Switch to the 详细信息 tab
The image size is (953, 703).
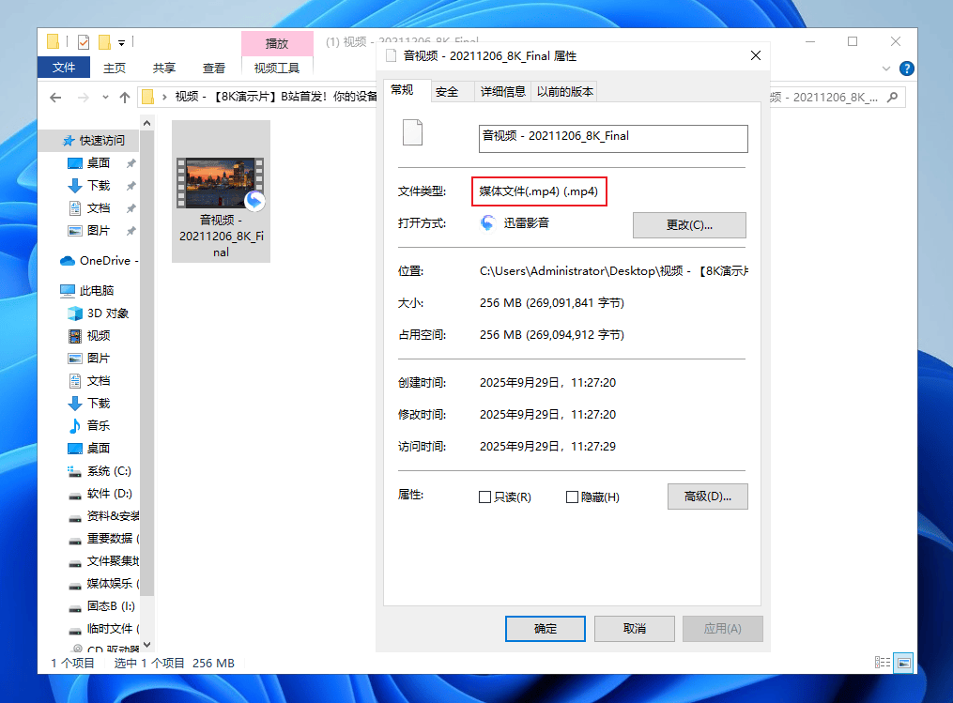[x=502, y=91]
